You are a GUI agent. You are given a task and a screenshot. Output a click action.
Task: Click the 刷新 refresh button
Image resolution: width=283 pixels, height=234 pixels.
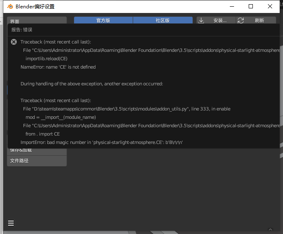click(x=256, y=21)
